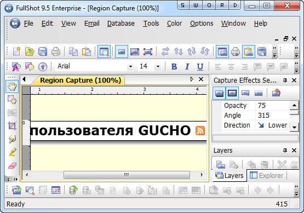The width and height of the screenshot is (304, 213).
Task: Click the D capture button in title bar
Action: pos(235,5)
